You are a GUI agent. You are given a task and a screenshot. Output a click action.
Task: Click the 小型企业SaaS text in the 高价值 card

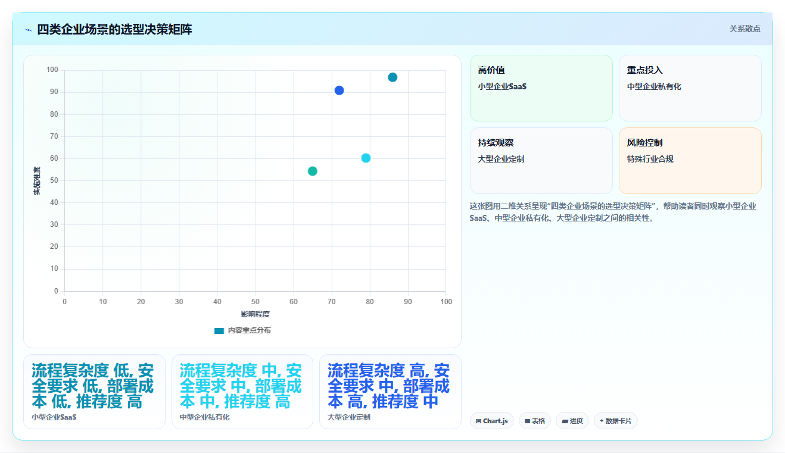(x=502, y=86)
